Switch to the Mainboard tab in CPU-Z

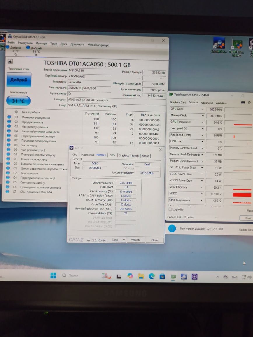[87, 155]
